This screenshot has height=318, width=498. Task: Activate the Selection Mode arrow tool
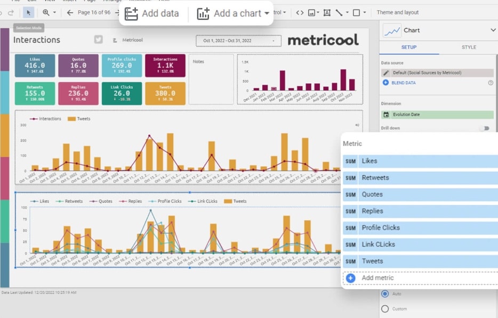click(x=28, y=13)
